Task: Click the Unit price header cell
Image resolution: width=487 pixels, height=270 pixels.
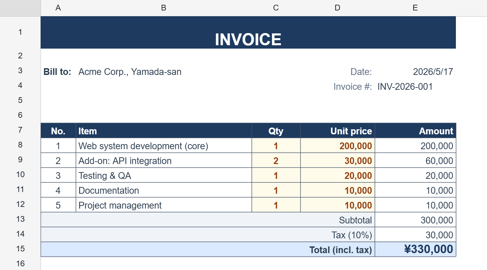Action: 338,131
